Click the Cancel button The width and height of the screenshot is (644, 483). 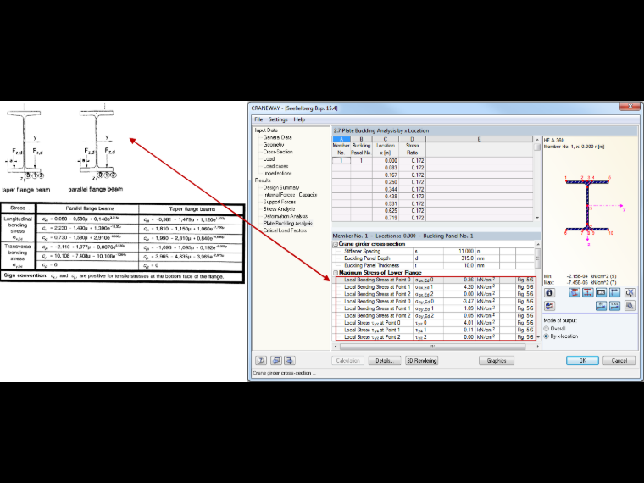coord(619,361)
